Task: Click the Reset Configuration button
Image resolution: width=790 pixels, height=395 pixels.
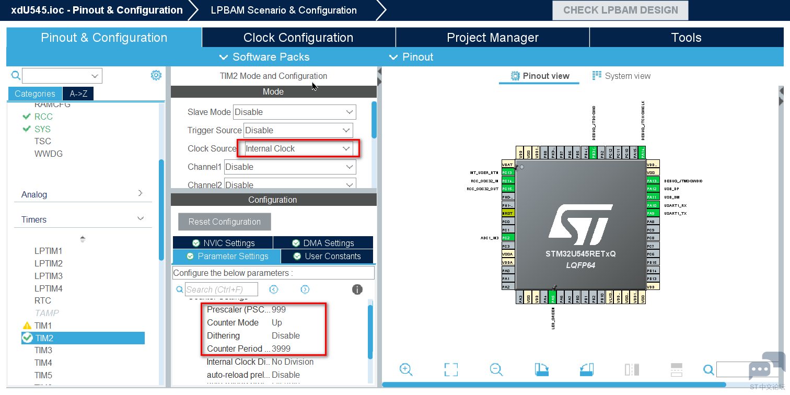Action: 225,222
